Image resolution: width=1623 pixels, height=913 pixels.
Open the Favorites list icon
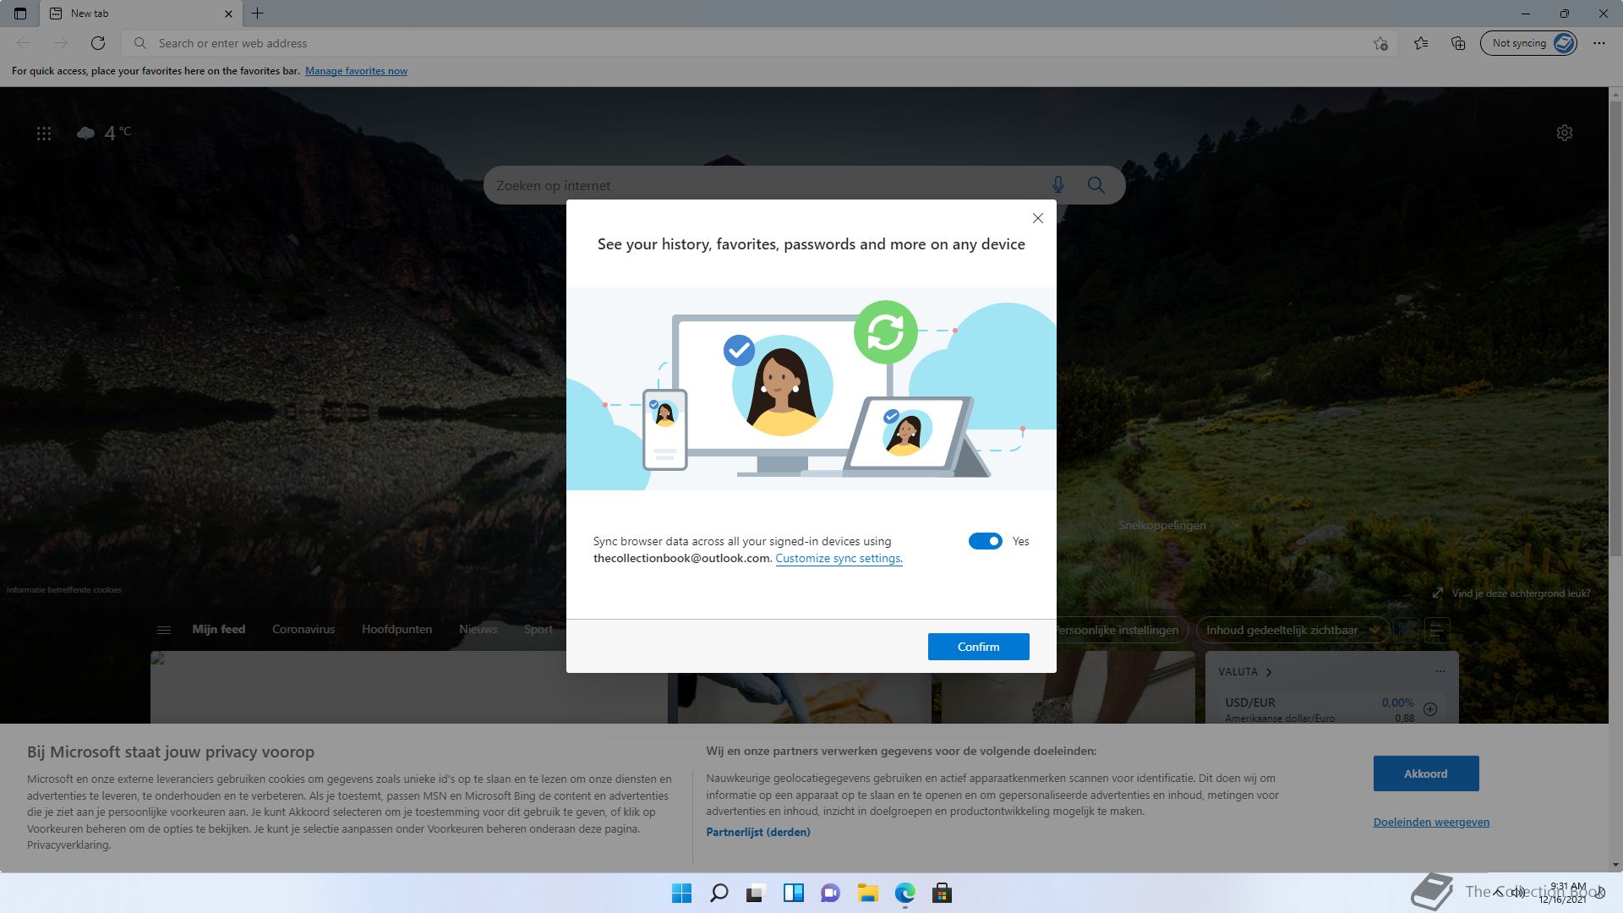click(x=1421, y=43)
